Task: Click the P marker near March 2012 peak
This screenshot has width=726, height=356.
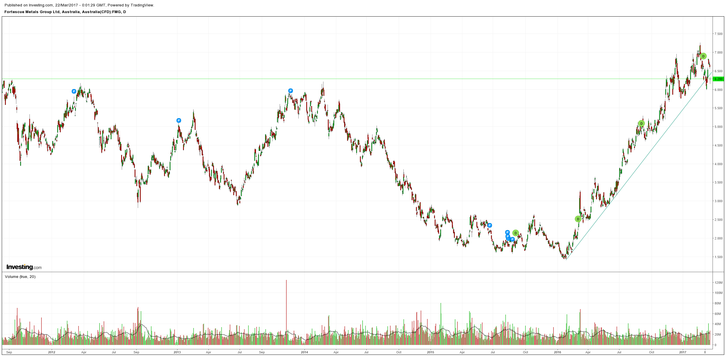Action: 74,91
